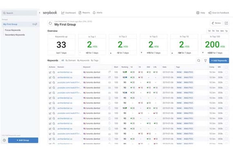Viewport: 233px width, 155px height.
Task: Open the Dashboard menu item
Action: [x=69, y=13]
